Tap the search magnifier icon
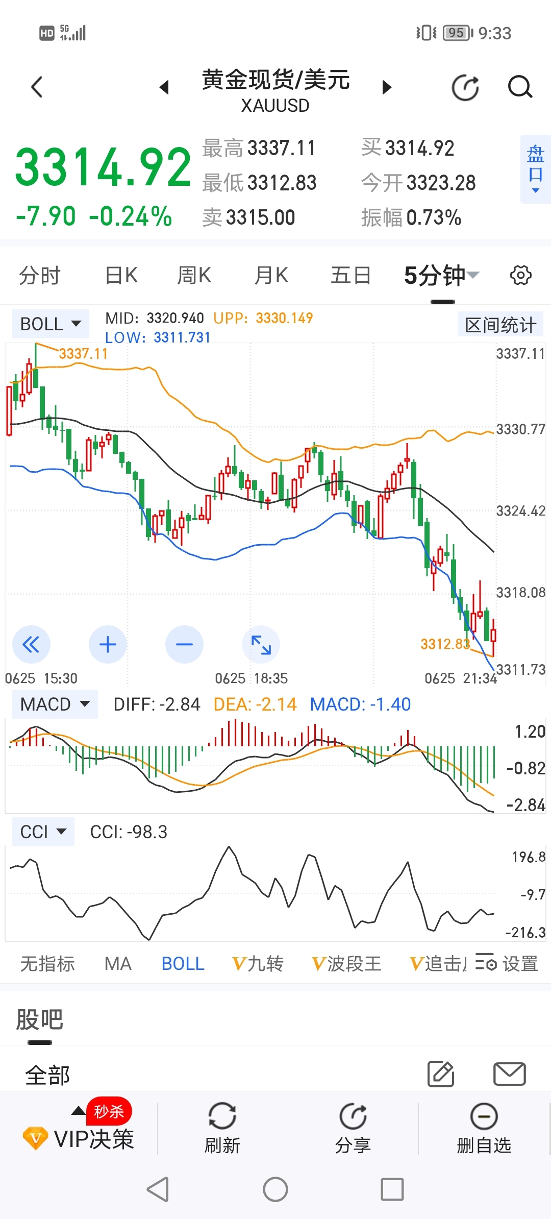 pos(520,87)
